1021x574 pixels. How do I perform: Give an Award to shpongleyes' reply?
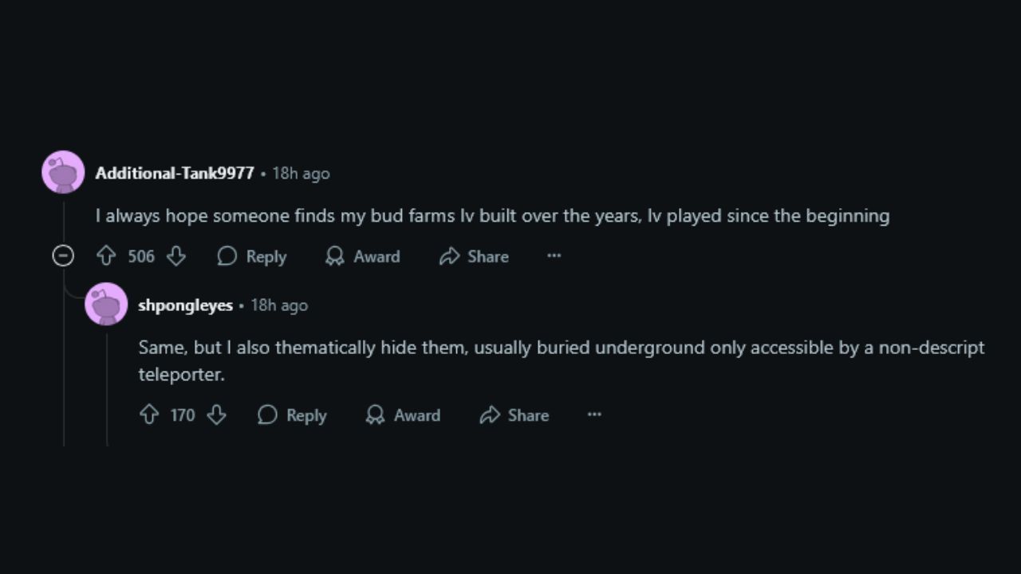[403, 415]
